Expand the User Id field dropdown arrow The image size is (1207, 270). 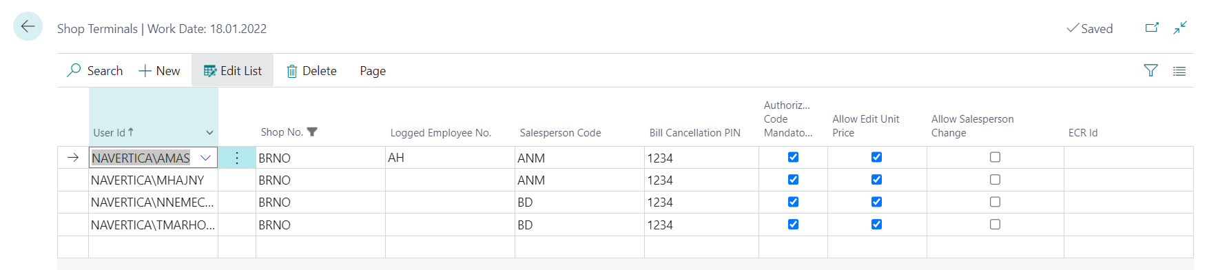click(x=205, y=158)
